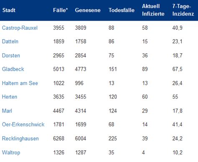Select the Fälle* column header
Image resolution: width=198 pixels, height=162 pixels.
tap(61, 10)
